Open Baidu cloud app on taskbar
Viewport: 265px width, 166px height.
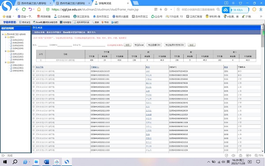click(57, 162)
